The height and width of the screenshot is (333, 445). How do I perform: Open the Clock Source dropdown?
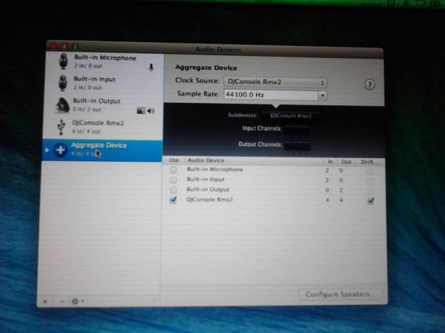(x=275, y=82)
